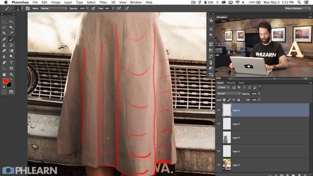Open the brush Mode dropdown
The height and width of the screenshot is (176, 313).
pos(54,8)
